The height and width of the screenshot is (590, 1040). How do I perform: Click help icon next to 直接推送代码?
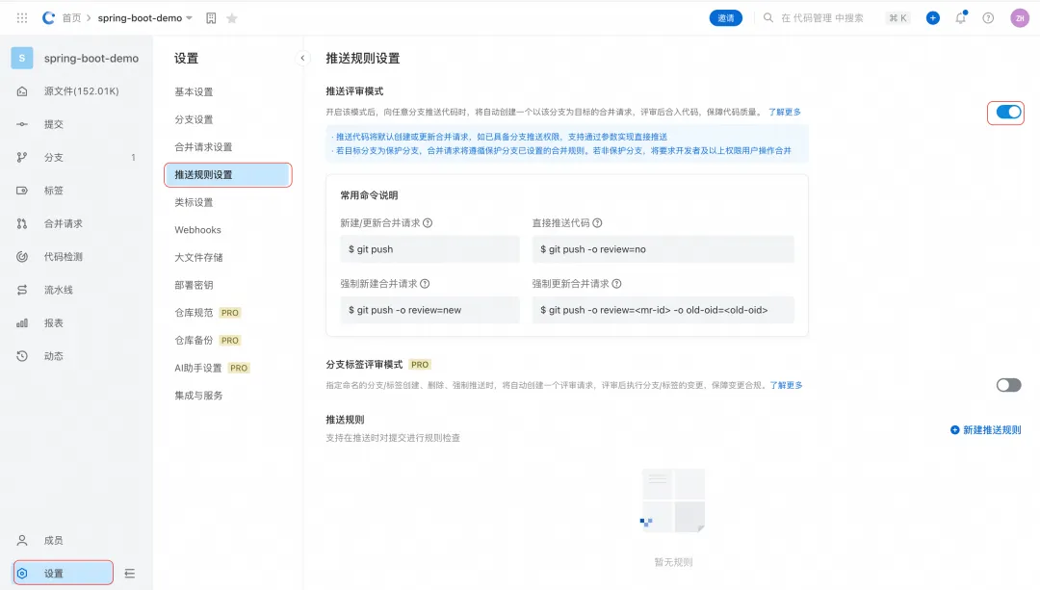coord(597,222)
